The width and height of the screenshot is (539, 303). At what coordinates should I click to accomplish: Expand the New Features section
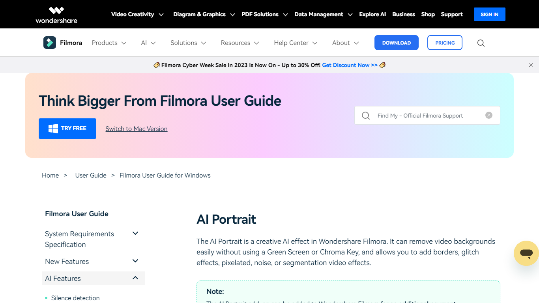pos(135,261)
